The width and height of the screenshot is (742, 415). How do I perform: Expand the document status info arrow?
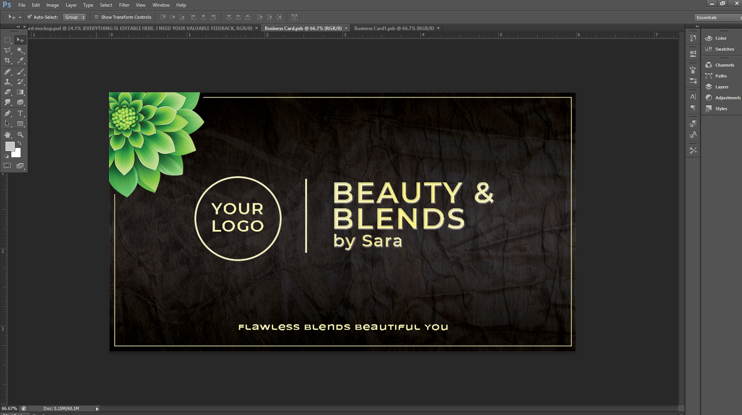click(x=97, y=408)
